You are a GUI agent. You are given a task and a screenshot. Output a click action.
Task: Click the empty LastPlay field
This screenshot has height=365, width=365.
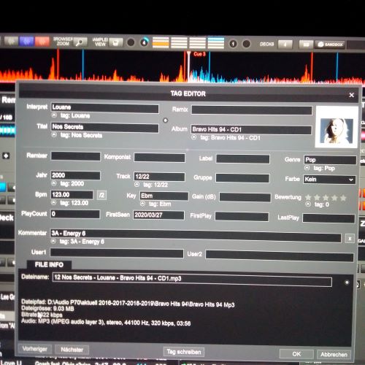coord(328,218)
